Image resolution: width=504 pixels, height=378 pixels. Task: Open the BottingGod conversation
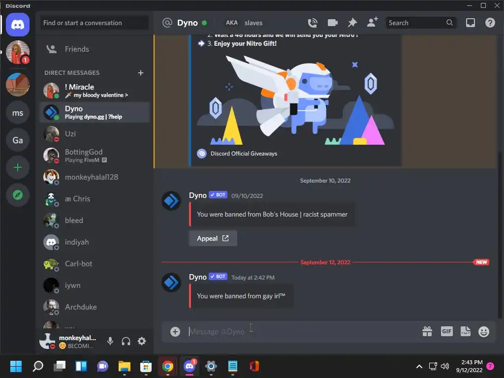[x=95, y=156]
